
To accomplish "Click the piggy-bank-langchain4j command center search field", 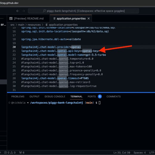I will click(83, 11).
